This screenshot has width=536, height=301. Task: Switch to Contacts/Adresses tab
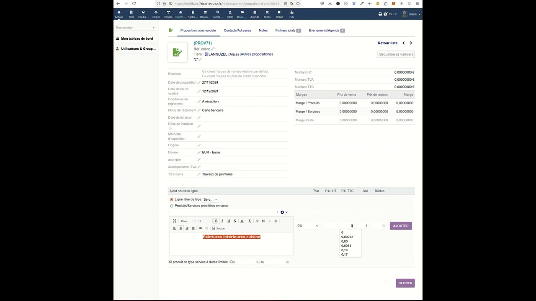coord(237,31)
